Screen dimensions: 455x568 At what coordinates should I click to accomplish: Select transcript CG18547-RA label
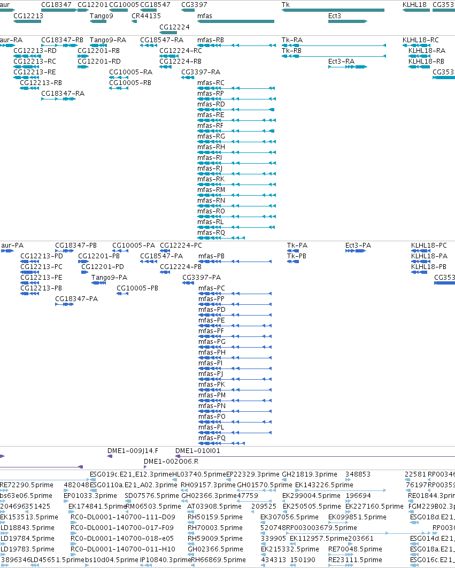point(162,40)
